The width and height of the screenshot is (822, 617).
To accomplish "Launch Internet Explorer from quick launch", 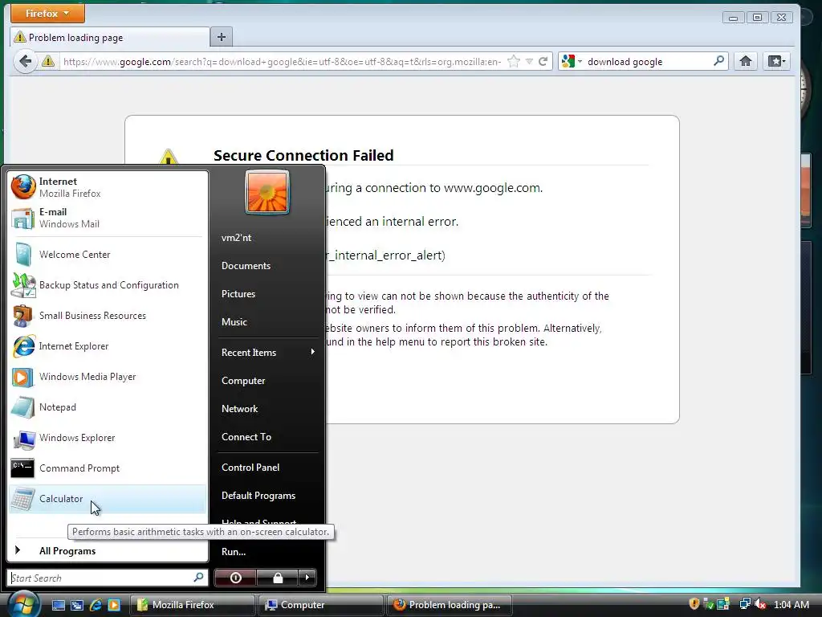I will click(96, 605).
